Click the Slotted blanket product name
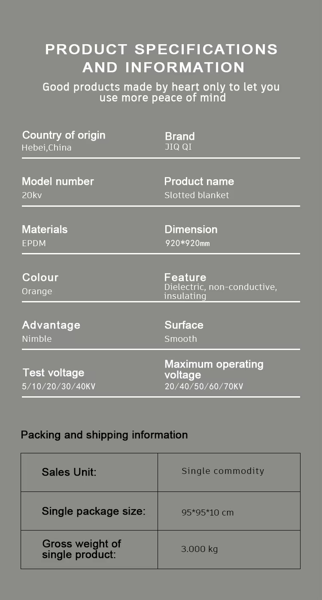 tap(197, 195)
